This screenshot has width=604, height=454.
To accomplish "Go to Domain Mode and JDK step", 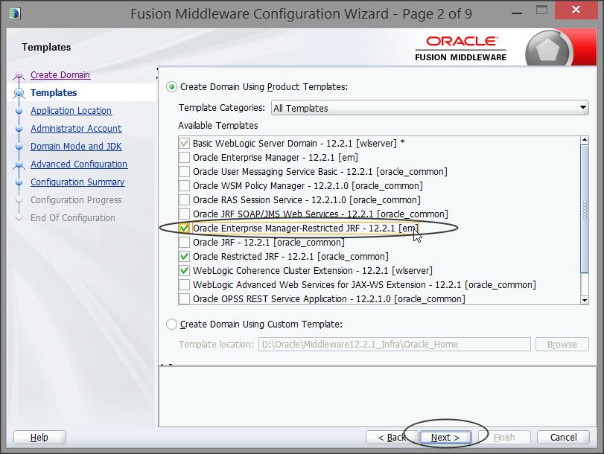I will coord(76,147).
